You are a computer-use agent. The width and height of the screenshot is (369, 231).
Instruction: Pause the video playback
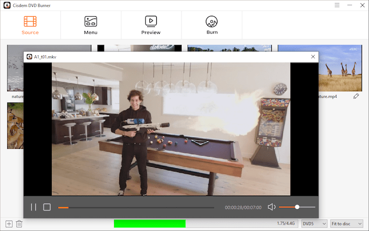tap(33, 207)
